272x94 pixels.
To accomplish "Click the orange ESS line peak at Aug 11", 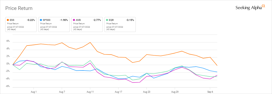I will [90, 42].
